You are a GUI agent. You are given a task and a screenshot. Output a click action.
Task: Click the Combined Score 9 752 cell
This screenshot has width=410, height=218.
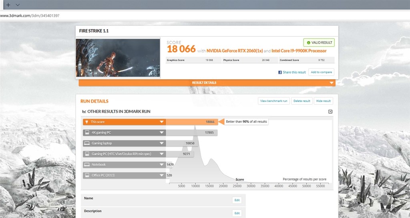306,60
